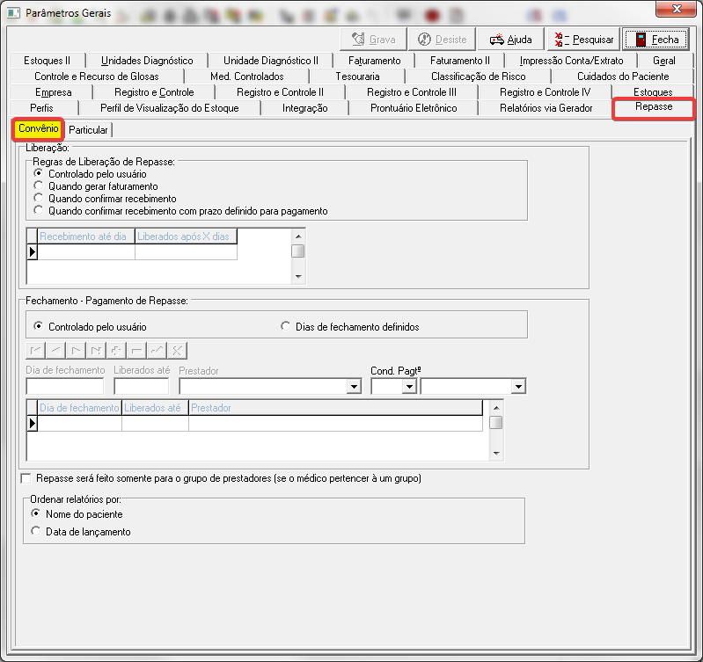Click the Liberados até input field

(142, 387)
